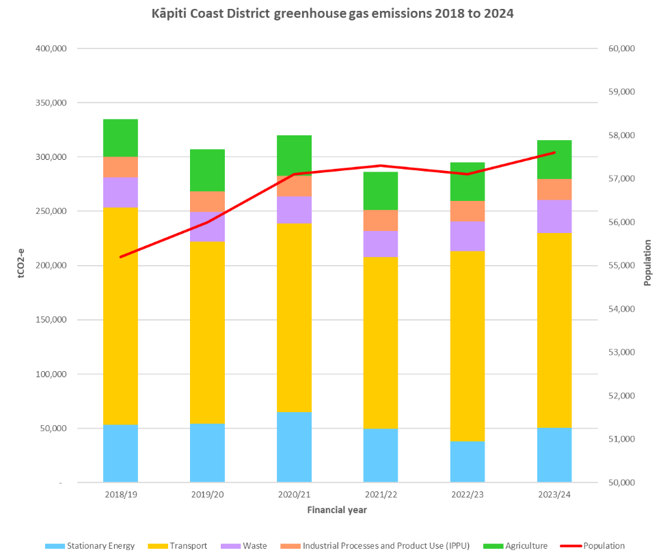
Task: Click the orange IPPU segment of the 2021/22 bar
Action: (381, 220)
